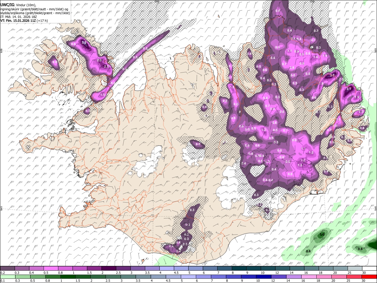Image resolution: width=377 pixels, height=283 pixels.
Task: Click the snow scale swatch between 1 and 1.5
Action: click(x=80, y=269)
